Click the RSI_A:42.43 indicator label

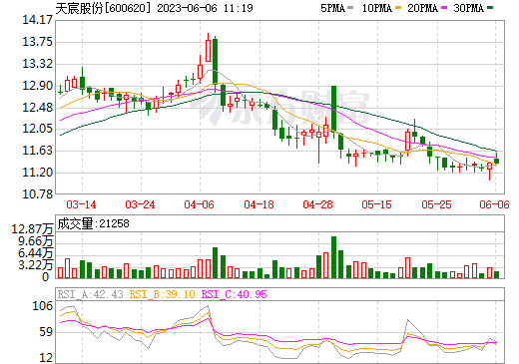[90, 294]
